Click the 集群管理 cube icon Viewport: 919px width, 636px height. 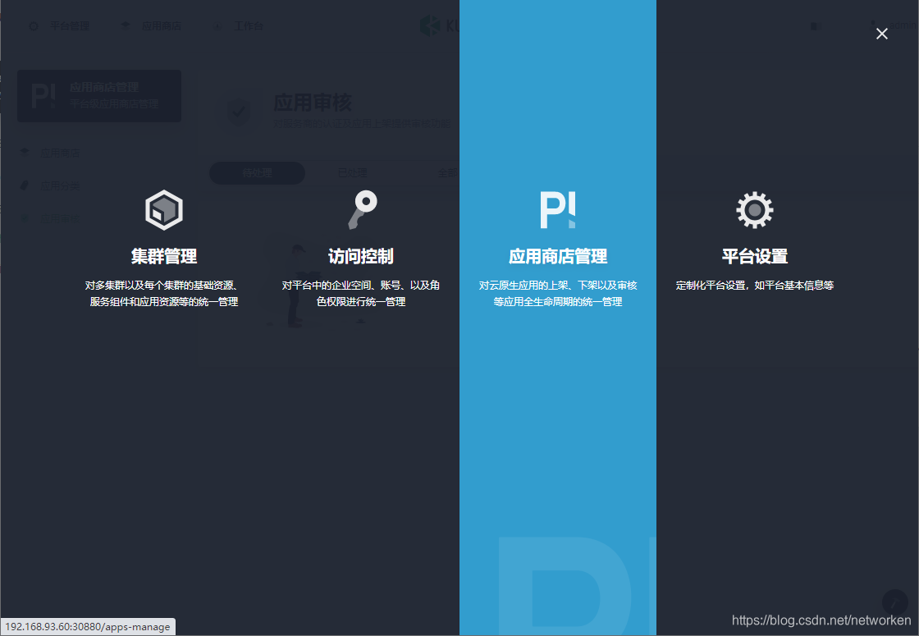[x=164, y=210]
